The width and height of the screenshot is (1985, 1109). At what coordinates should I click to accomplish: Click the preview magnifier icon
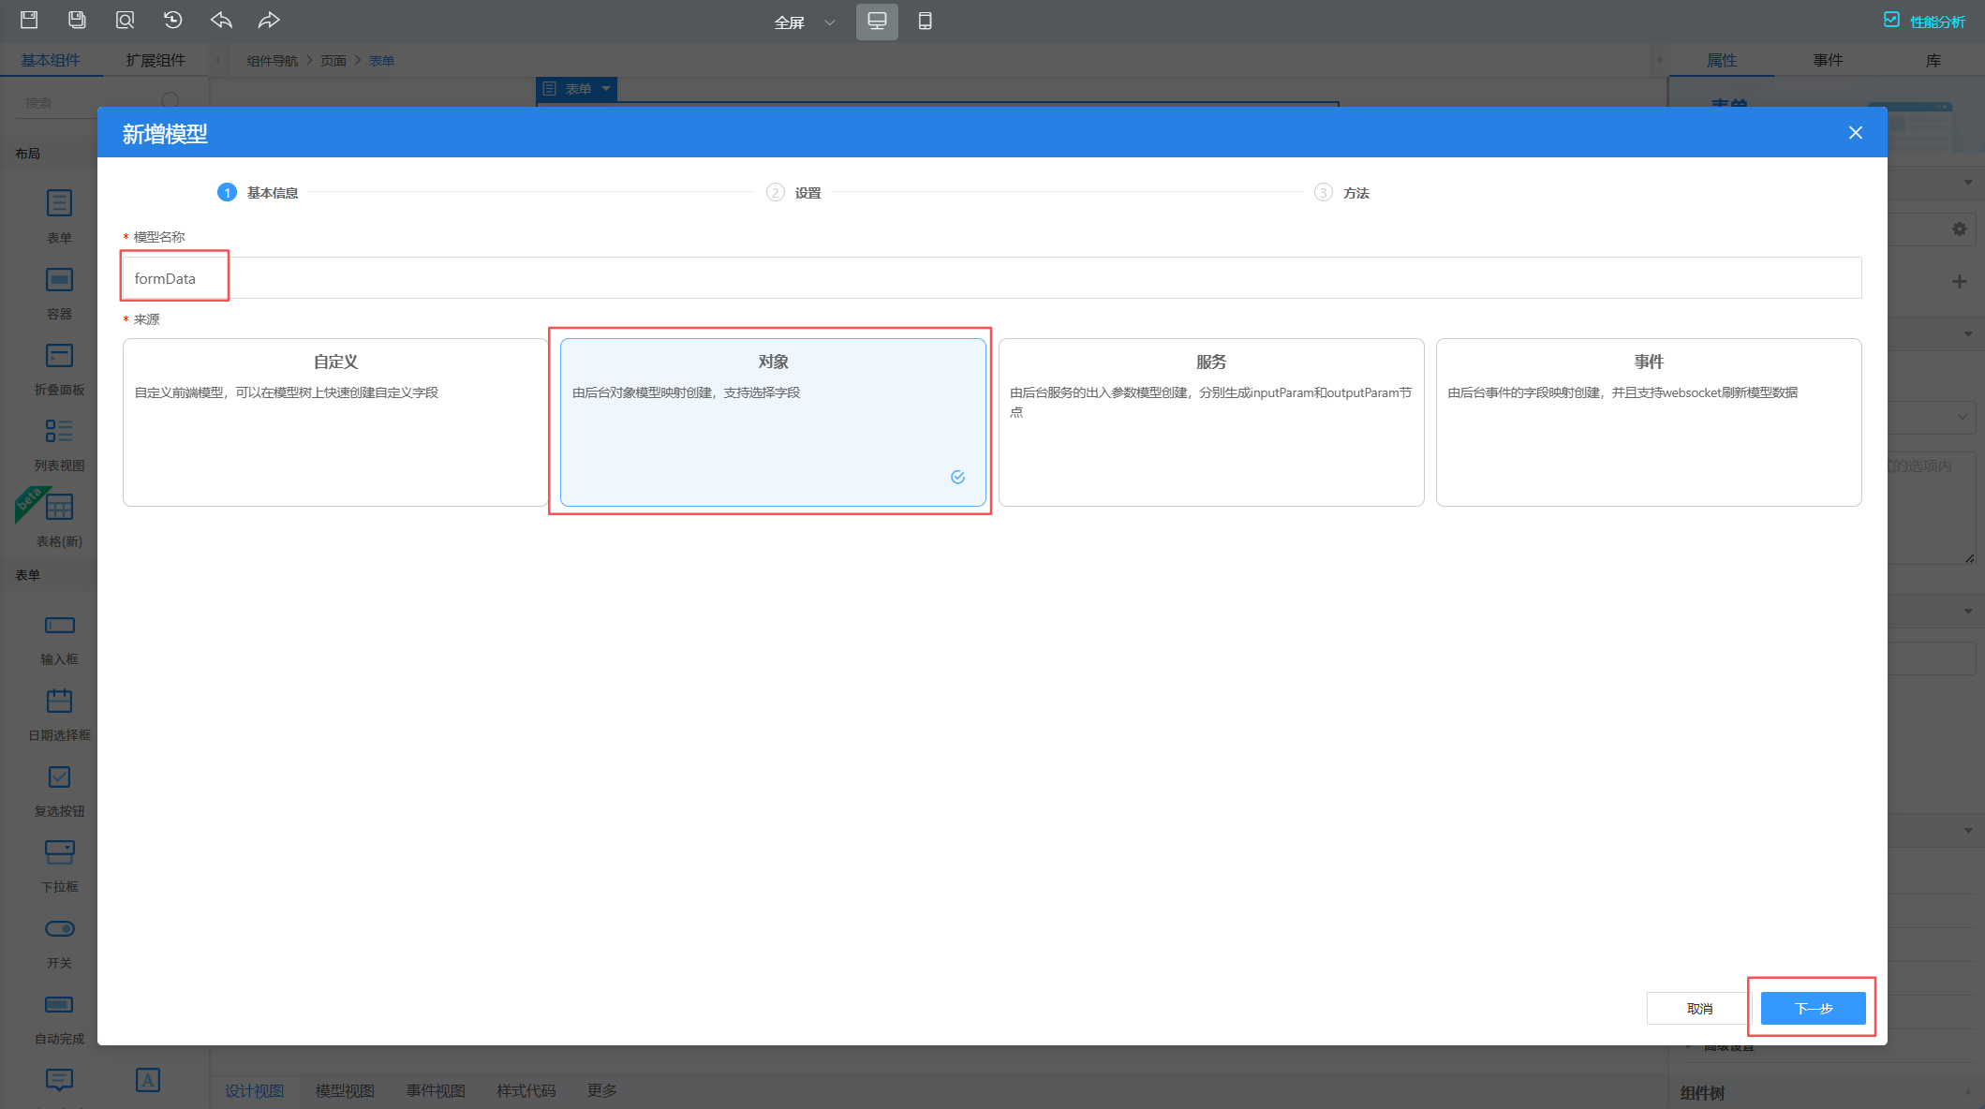125,20
